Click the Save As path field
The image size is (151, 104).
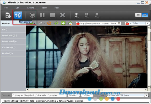39,95
